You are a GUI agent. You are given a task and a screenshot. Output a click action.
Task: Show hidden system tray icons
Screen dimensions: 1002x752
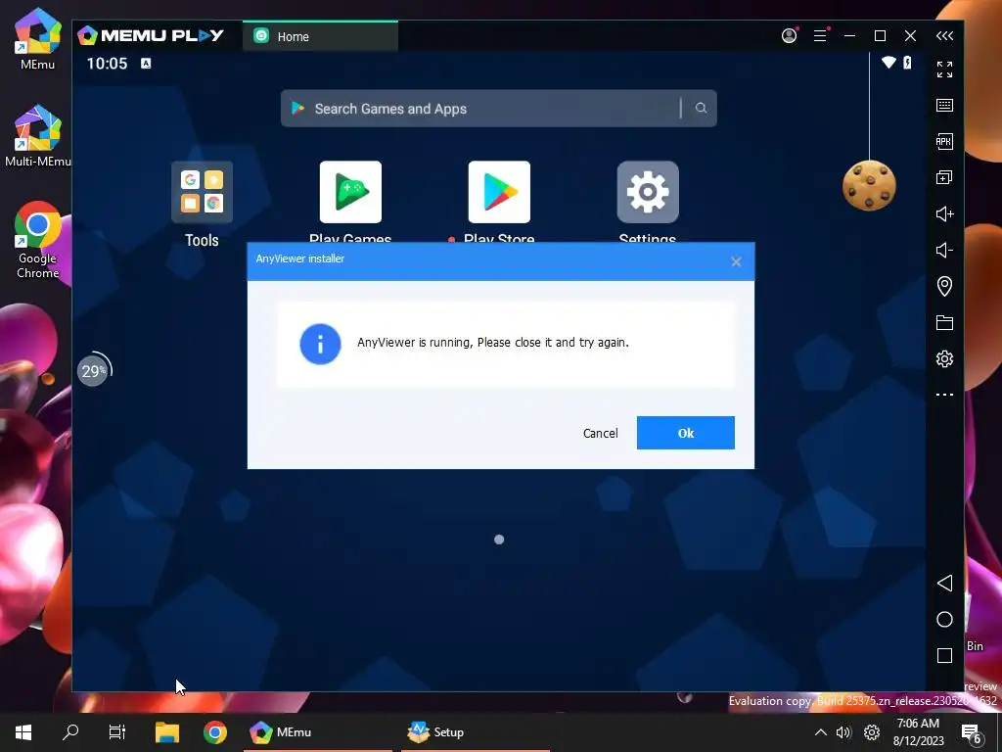coord(821,732)
